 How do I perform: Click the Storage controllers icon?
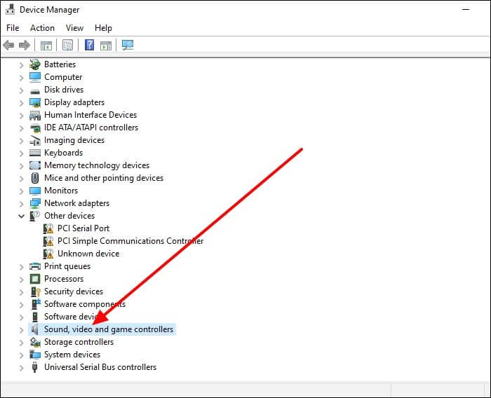coord(35,342)
